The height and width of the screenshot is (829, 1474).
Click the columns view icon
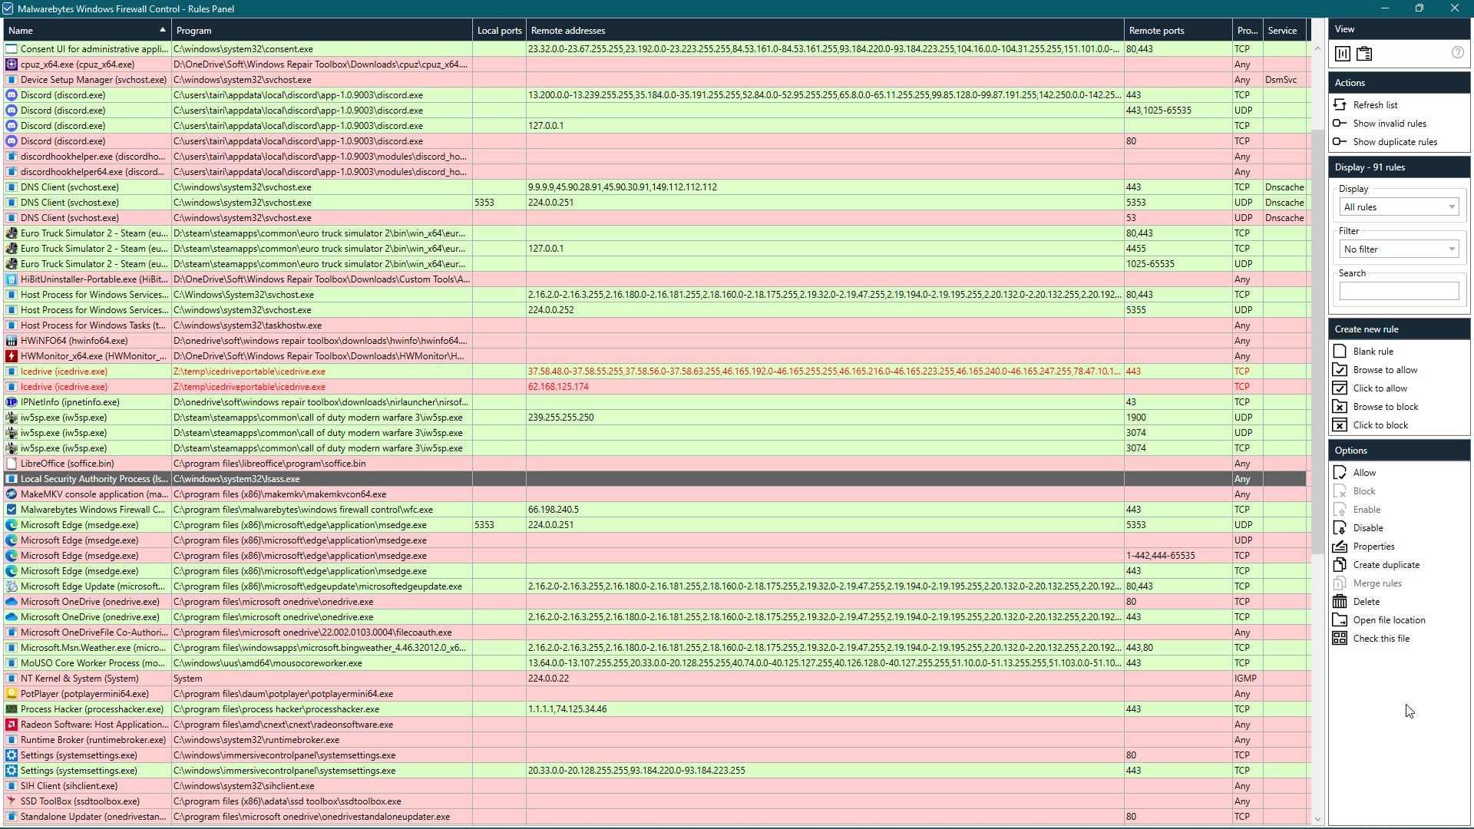pyautogui.click(x=1343, y=54)
